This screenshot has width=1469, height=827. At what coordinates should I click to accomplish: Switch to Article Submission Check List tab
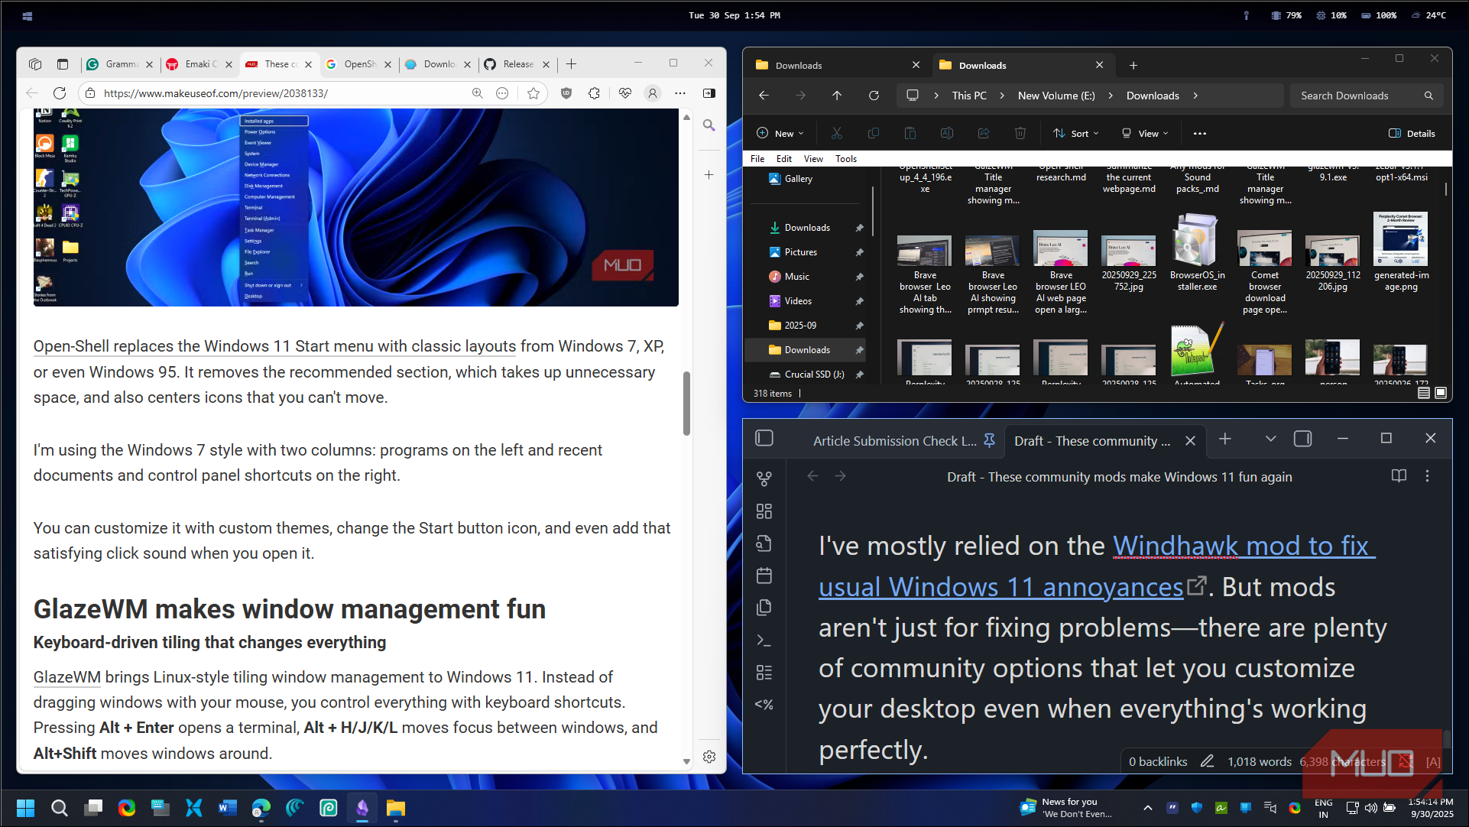click(x=894, y=441)
